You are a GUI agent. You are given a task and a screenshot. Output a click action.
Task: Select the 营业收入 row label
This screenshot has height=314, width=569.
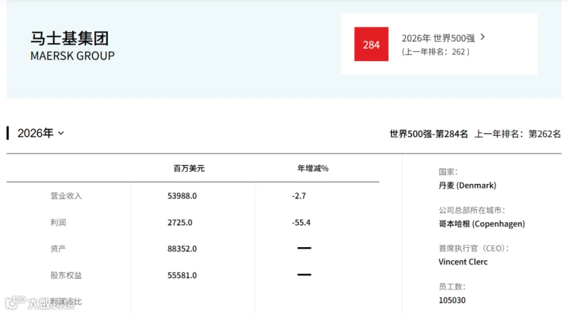(x=66, y=196)
